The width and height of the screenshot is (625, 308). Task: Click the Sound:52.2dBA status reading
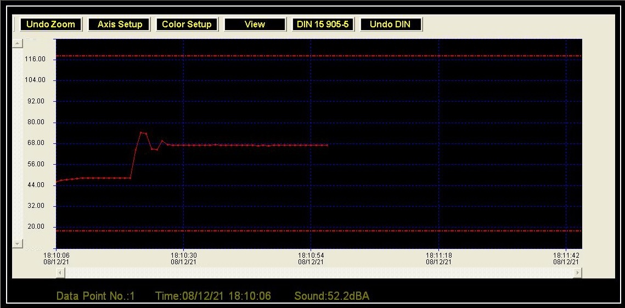tap(332, 296)
